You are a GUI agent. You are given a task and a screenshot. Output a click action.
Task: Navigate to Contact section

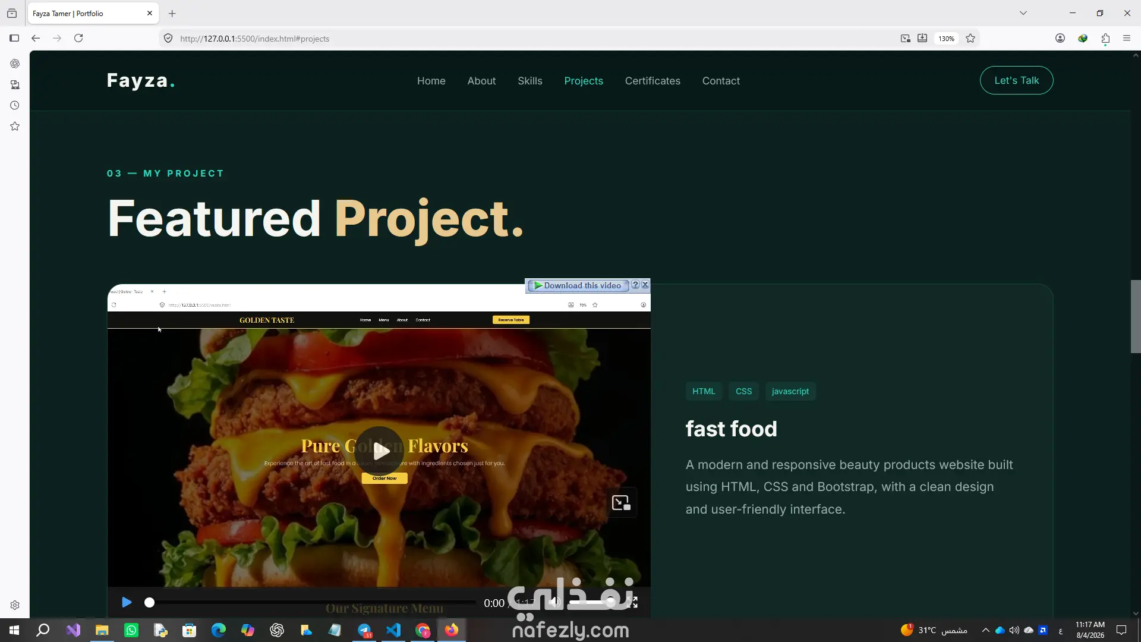click(x=721, y=81)
